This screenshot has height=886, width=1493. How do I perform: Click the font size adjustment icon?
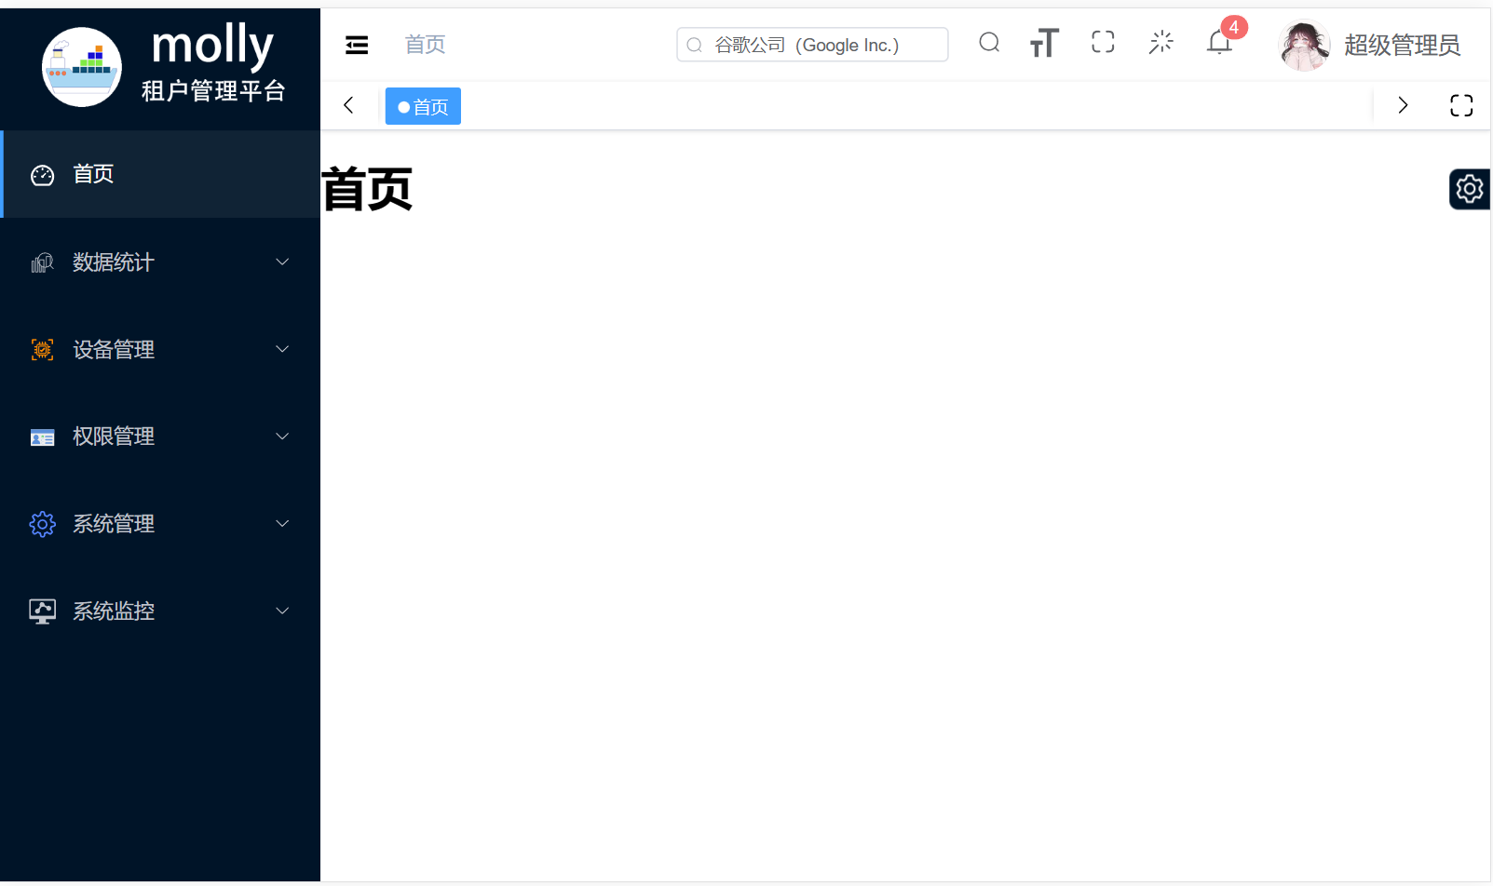pyautogui.click(x=1044, y=43)
